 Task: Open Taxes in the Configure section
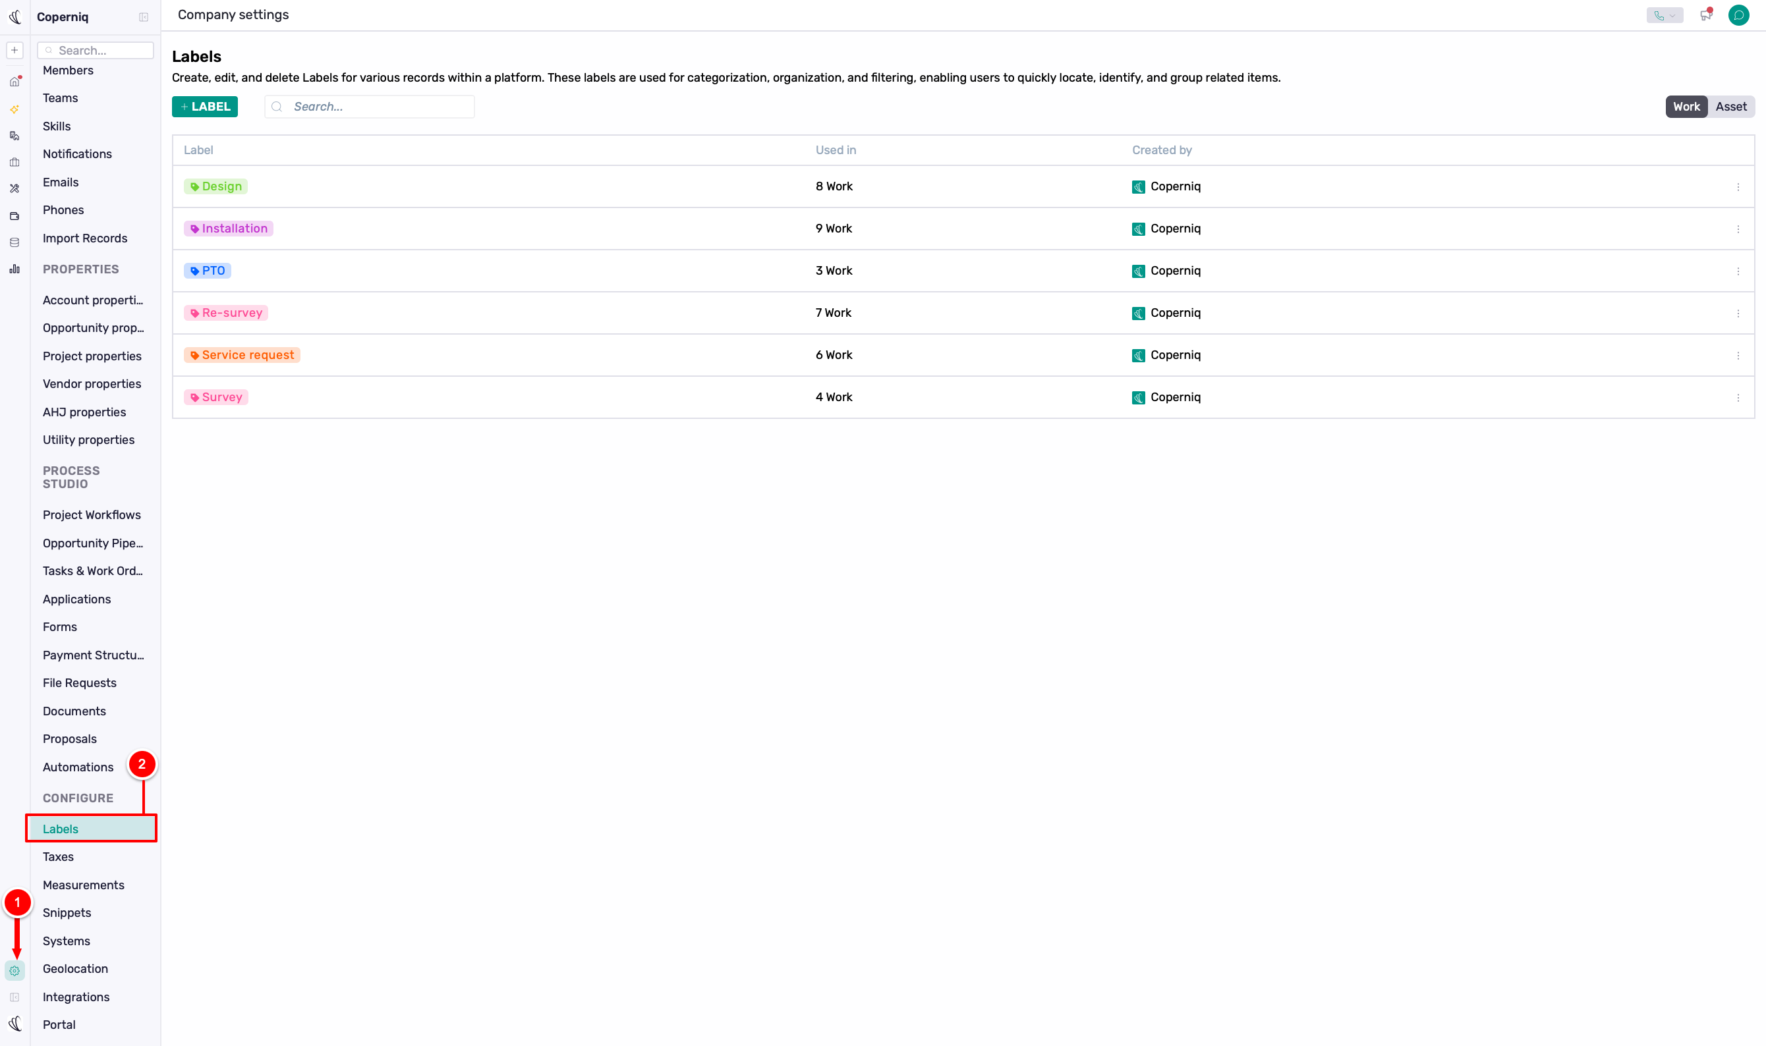(59, 857)
